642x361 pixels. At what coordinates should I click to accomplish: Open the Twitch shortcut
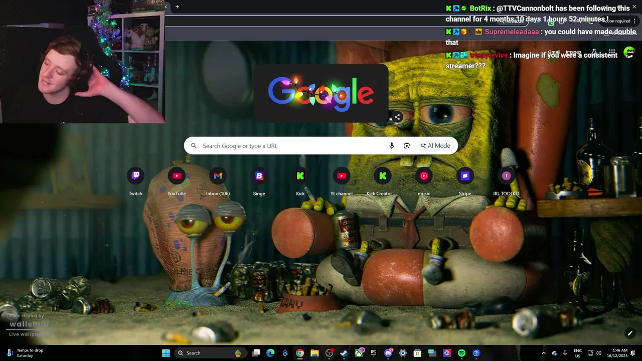135,182
